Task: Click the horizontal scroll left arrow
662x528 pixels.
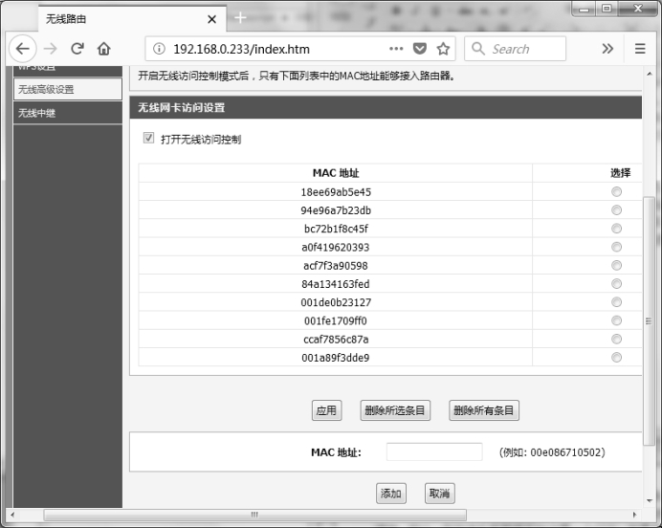Action: click(12, 515)
